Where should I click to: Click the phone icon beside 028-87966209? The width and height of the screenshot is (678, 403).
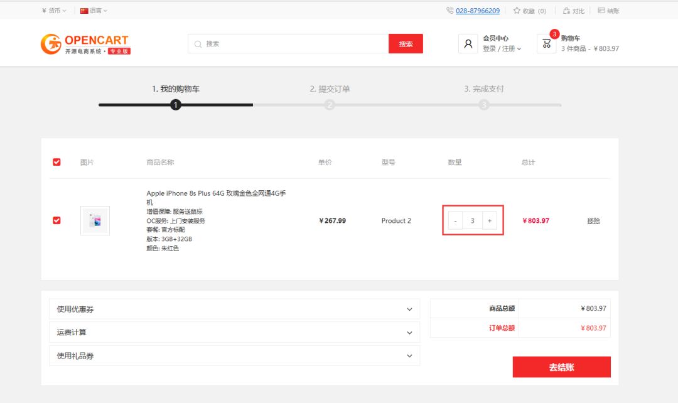click(x=449, y=11)
